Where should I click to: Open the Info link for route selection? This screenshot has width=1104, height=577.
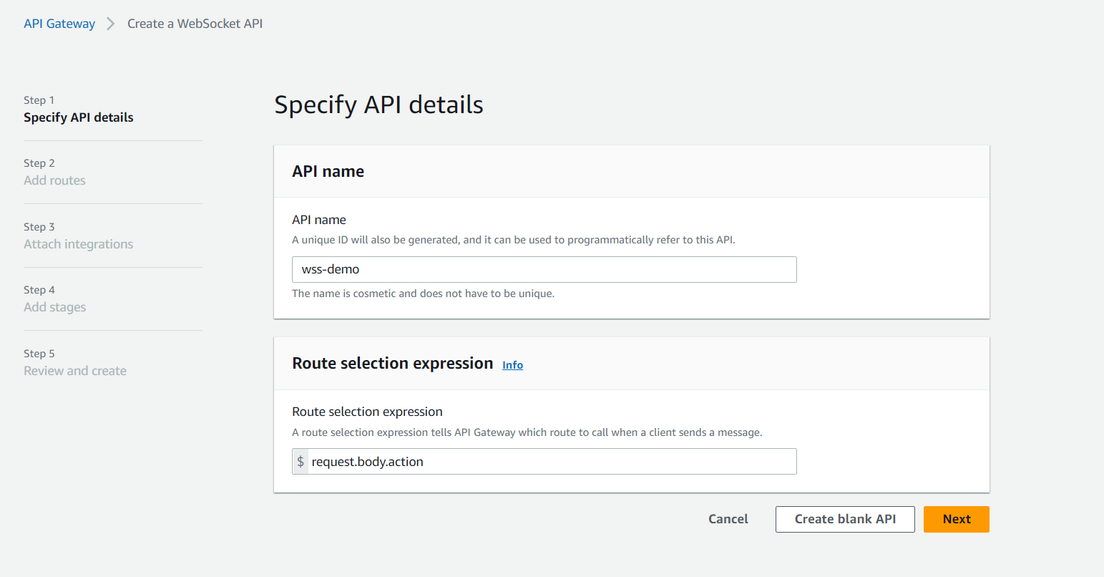click(512, 365)
